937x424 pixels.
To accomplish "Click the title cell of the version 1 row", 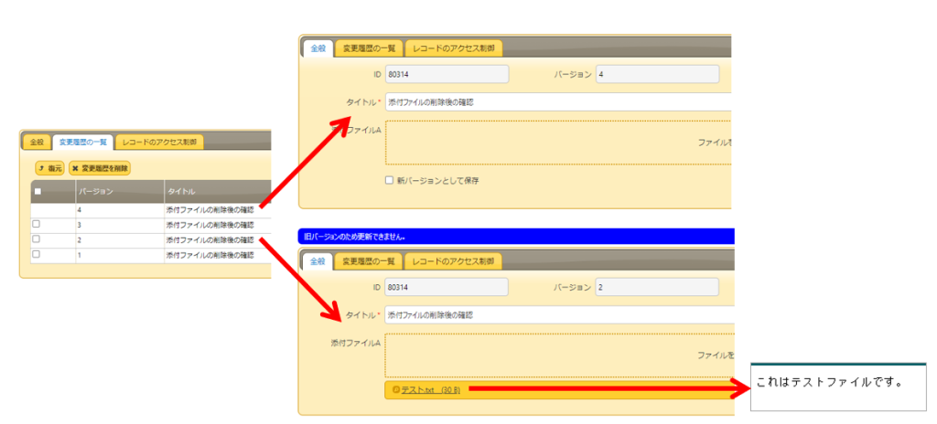I will tap(218, 255).
